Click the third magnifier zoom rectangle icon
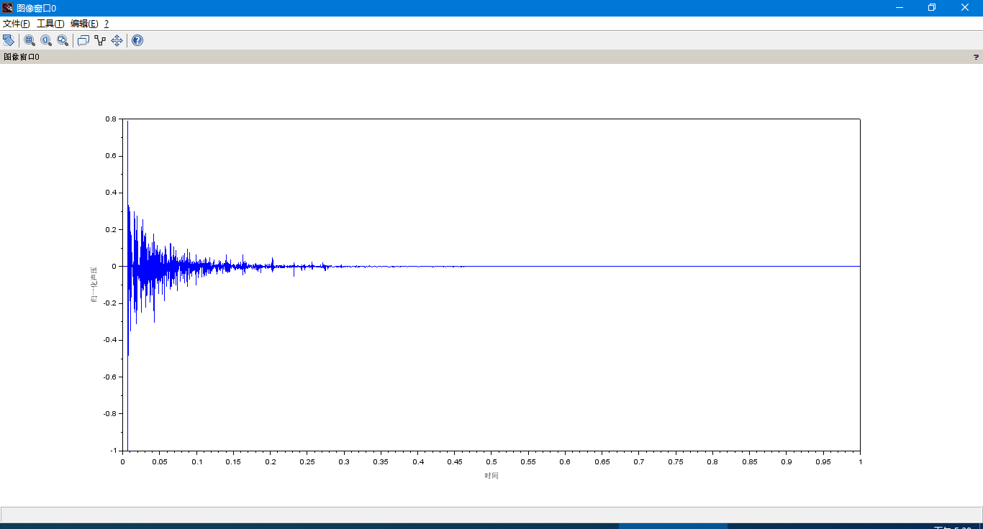 pos(63,40)
